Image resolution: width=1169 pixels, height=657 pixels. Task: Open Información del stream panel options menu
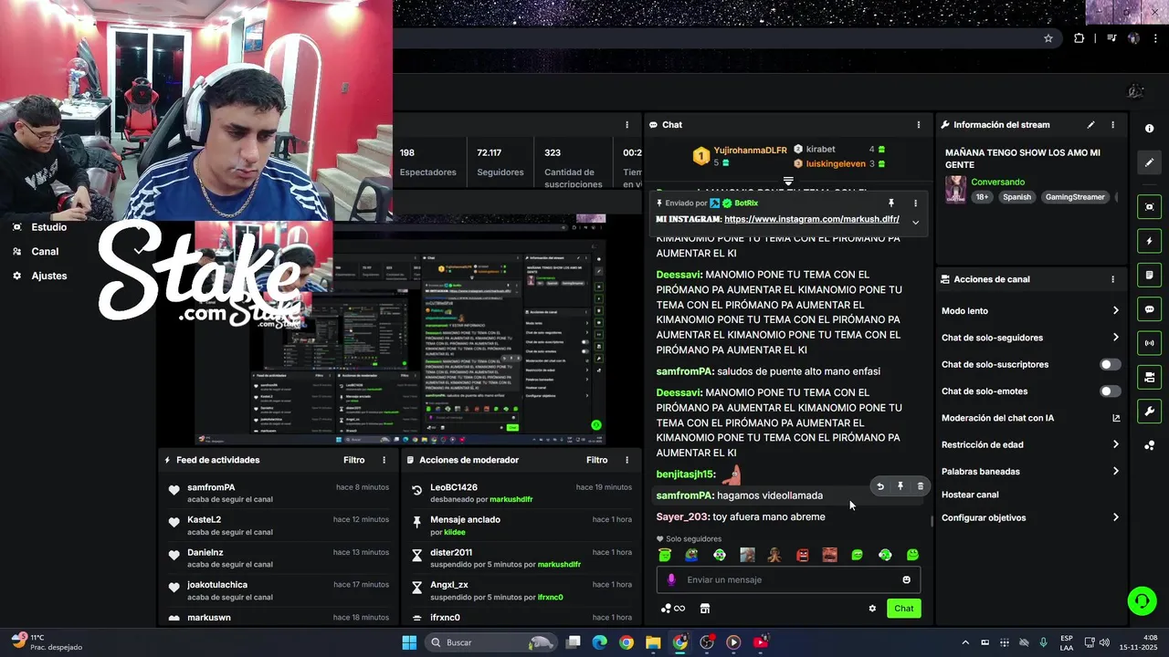[x=1112, y=125]
